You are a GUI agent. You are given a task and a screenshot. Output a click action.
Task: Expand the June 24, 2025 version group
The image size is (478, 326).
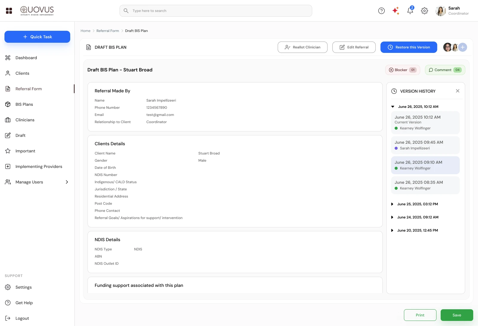point(392,217)
